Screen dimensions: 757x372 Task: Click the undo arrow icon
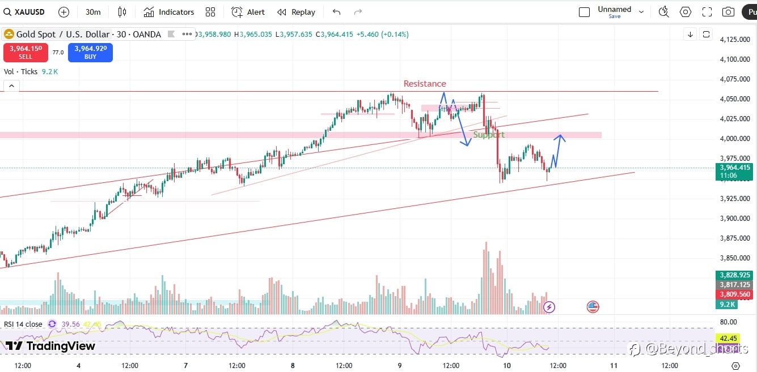(337, 12)
